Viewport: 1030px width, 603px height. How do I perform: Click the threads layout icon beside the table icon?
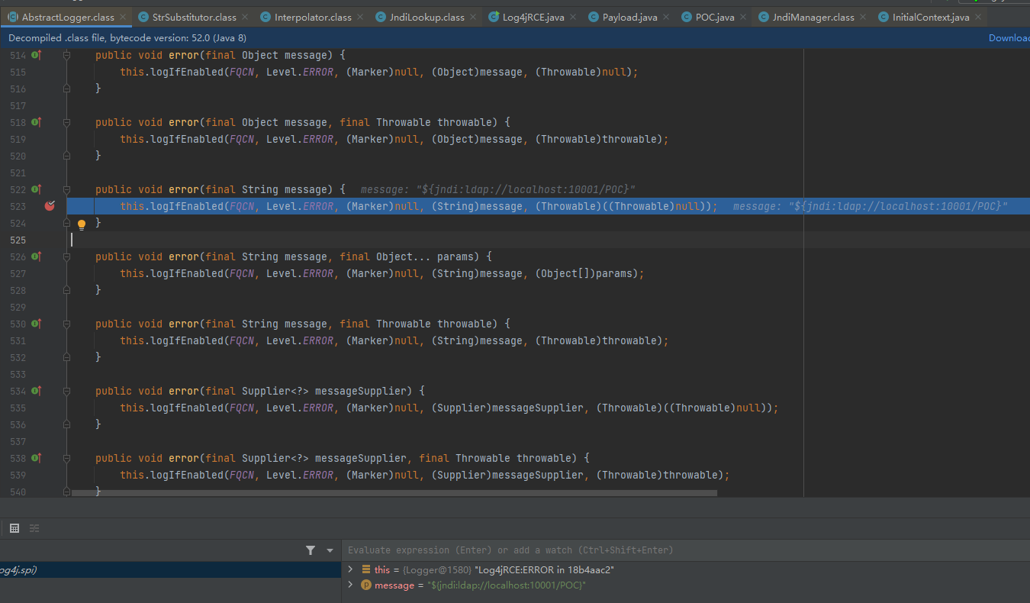(34, 528)
